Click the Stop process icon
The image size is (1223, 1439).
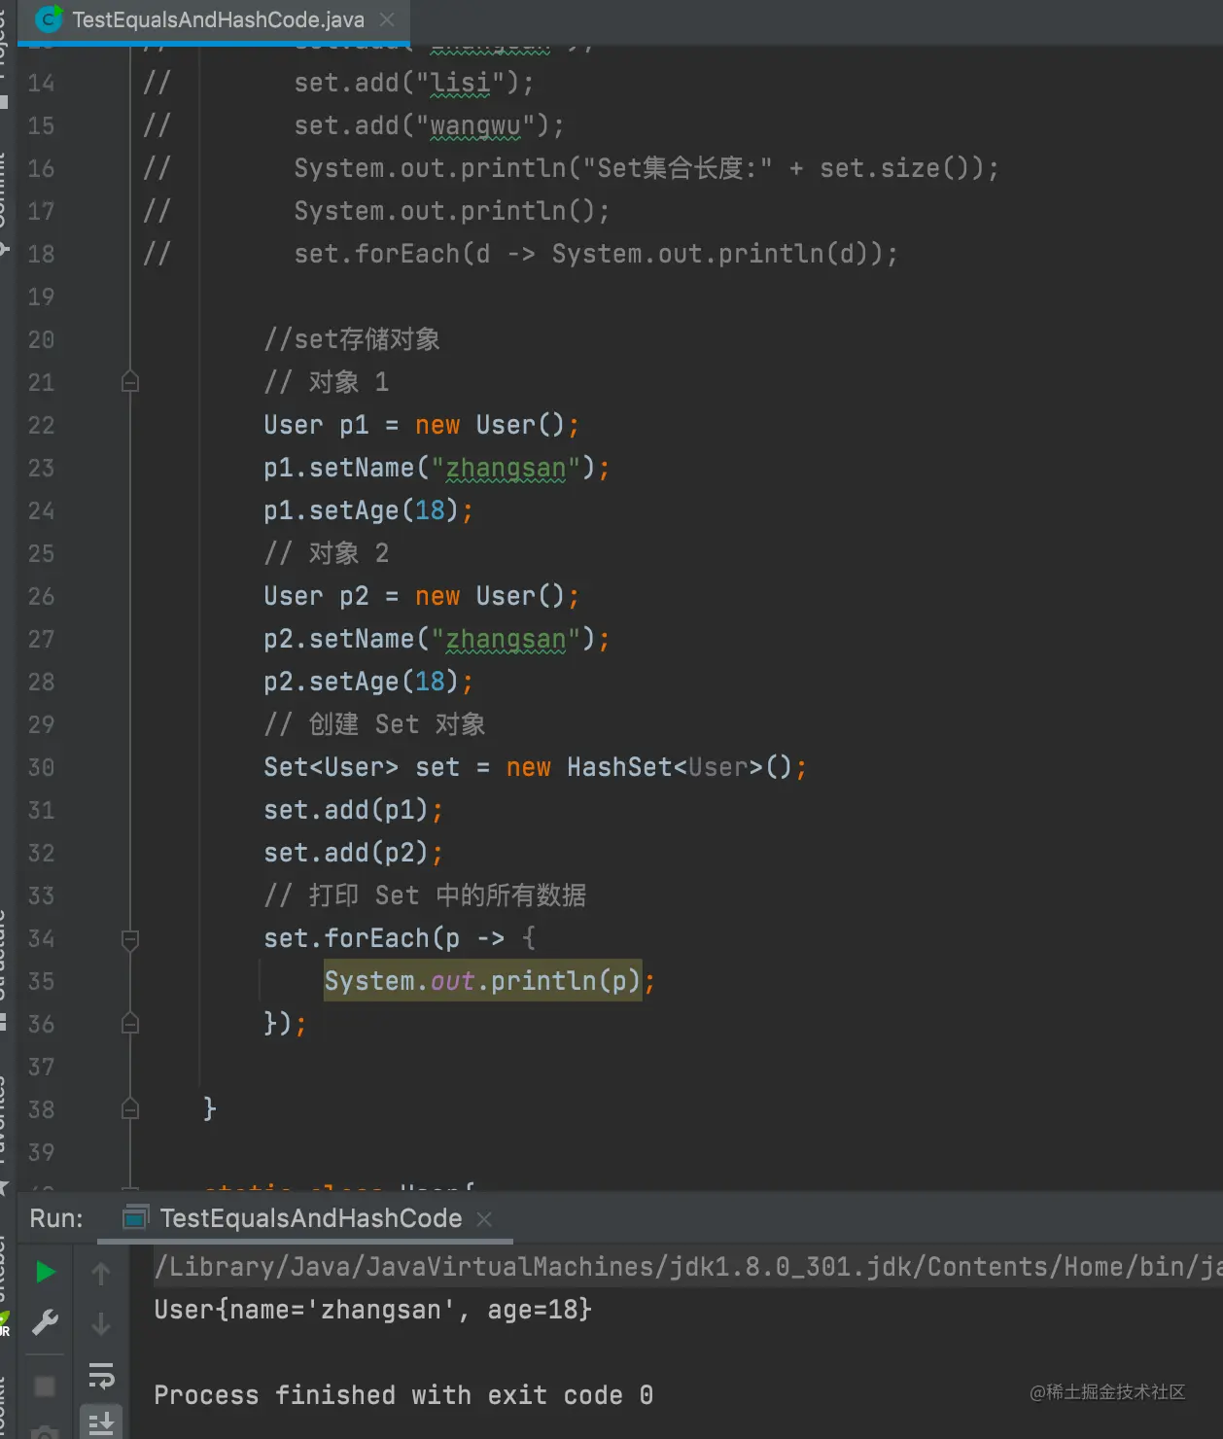(x=45, y=1386)
